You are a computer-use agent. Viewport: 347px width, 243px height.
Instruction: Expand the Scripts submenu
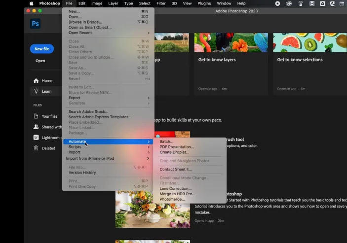108,147
